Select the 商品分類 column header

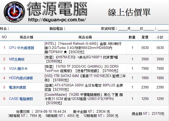(x=26, y=37)
